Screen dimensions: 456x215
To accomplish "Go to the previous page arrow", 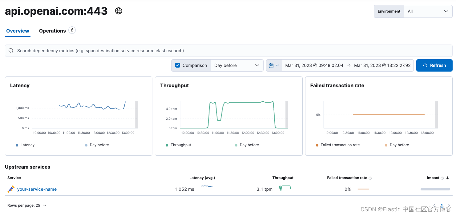I will 435,205.
